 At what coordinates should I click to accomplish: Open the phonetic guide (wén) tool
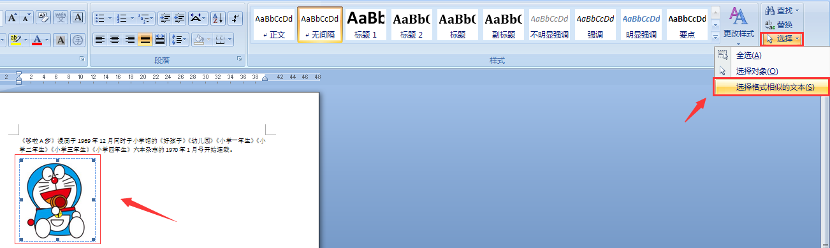click(x=61, y=17)
